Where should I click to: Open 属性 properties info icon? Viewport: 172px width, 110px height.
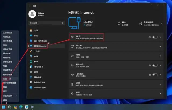coord(119,24)
